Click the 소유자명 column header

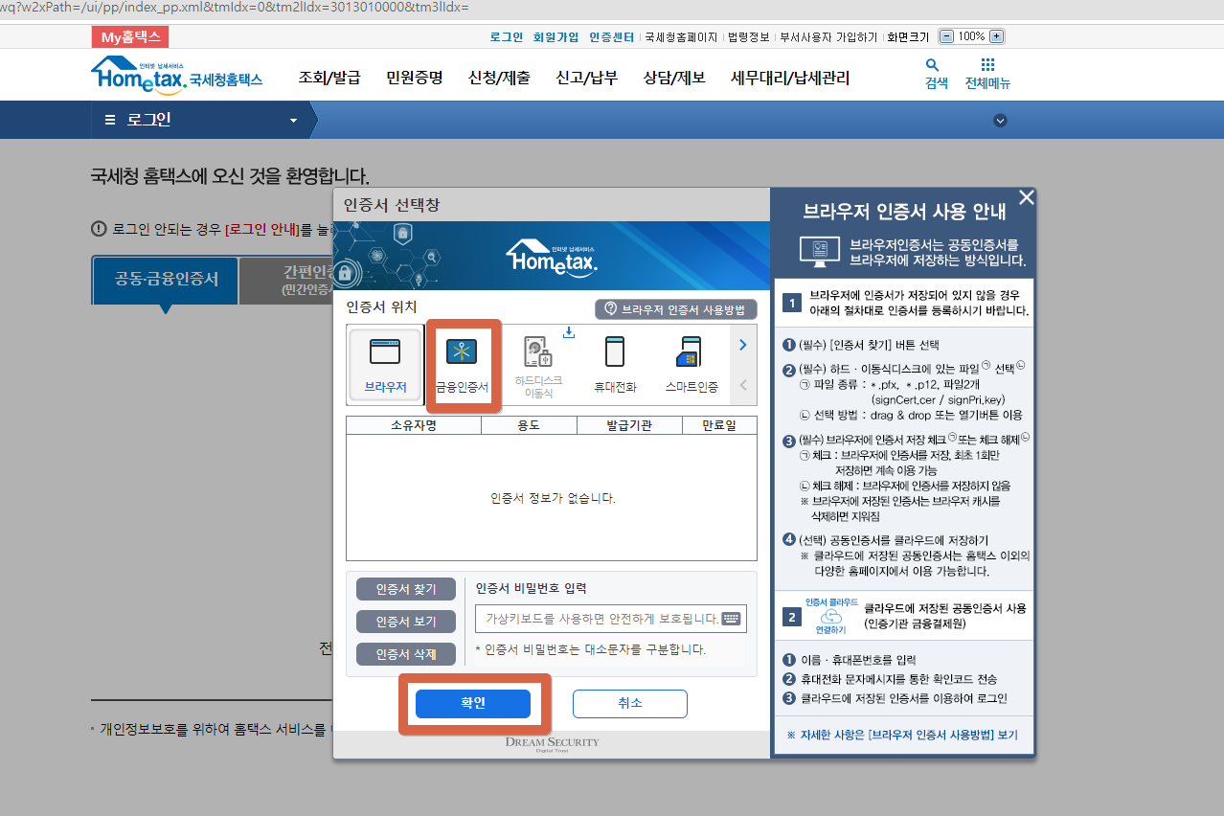coord(414,425)
